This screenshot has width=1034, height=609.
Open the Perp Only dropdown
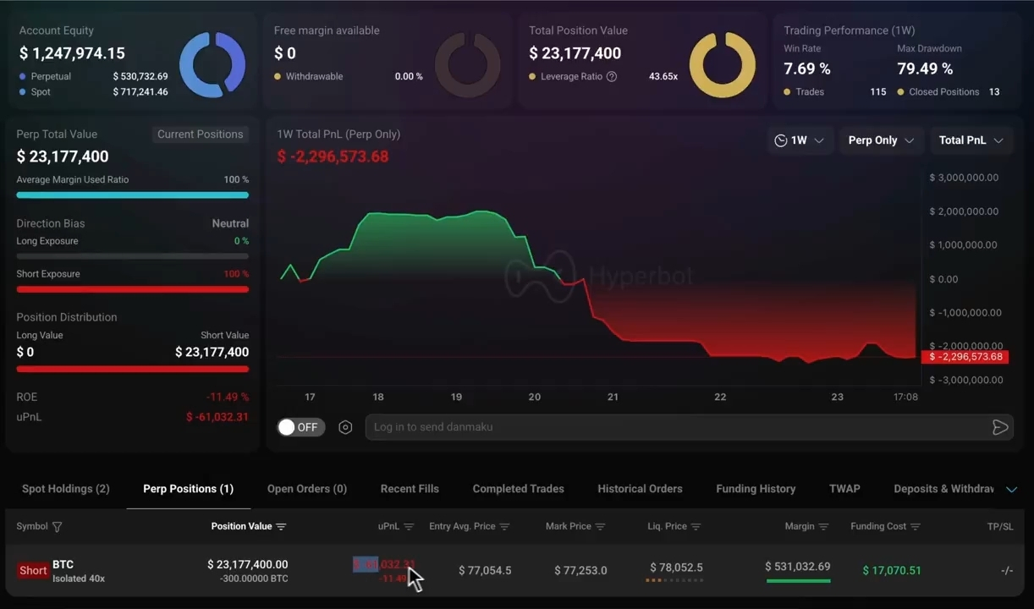[881, 140]
